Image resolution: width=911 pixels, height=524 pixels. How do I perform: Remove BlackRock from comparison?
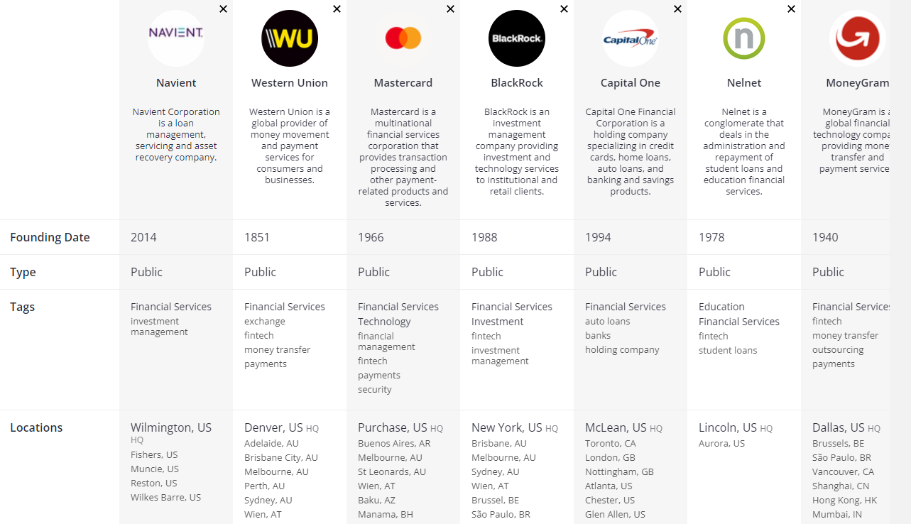(564, 9)
